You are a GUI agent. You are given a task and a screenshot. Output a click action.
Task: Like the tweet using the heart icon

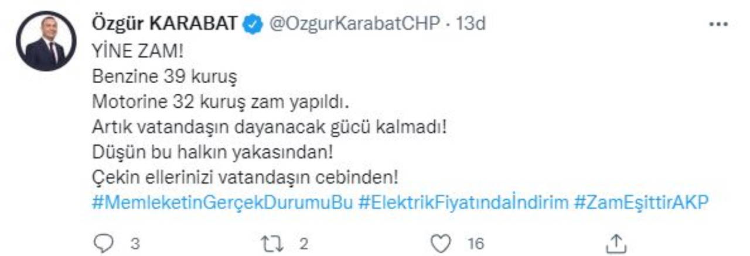tap(442, 241)
